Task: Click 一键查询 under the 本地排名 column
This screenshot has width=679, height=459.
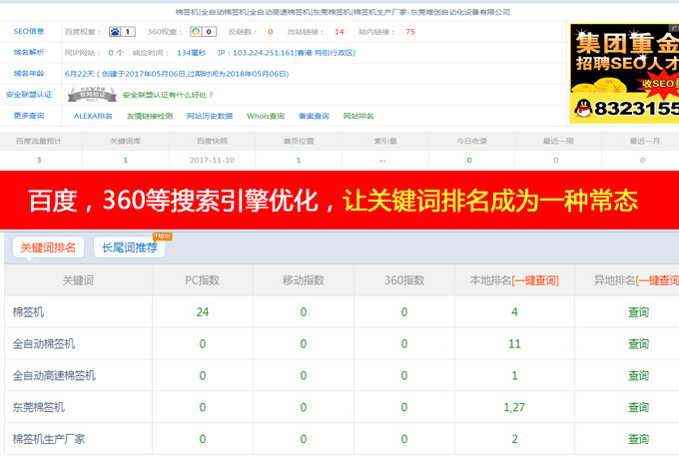Action: (x=535, y=280)
